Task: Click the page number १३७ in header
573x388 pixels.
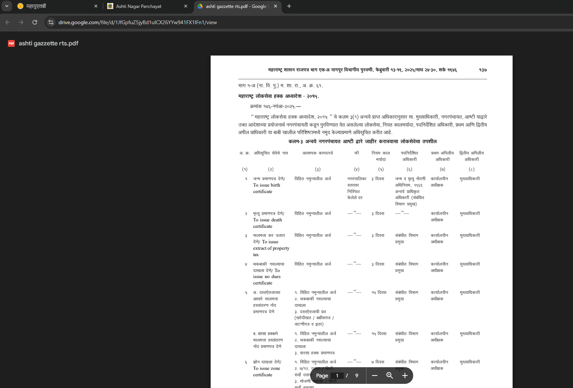Action: pyautogui.click(x=483, y=70)
